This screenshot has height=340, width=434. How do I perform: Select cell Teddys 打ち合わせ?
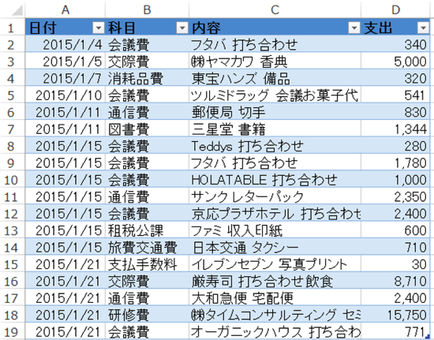point(275,146)
